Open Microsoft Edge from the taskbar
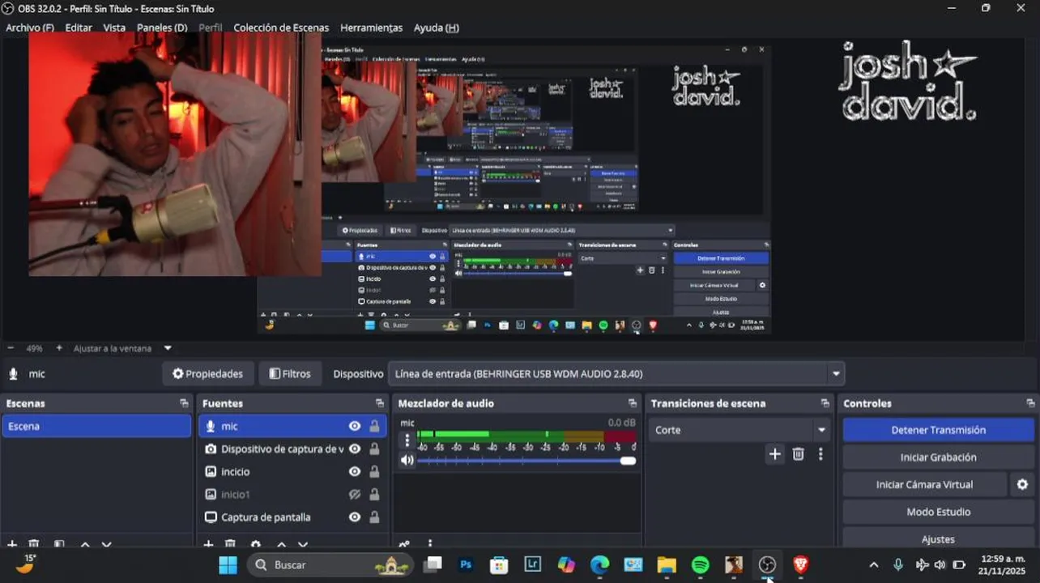This screenshot has width=1040, height=583. coord(599,564)
